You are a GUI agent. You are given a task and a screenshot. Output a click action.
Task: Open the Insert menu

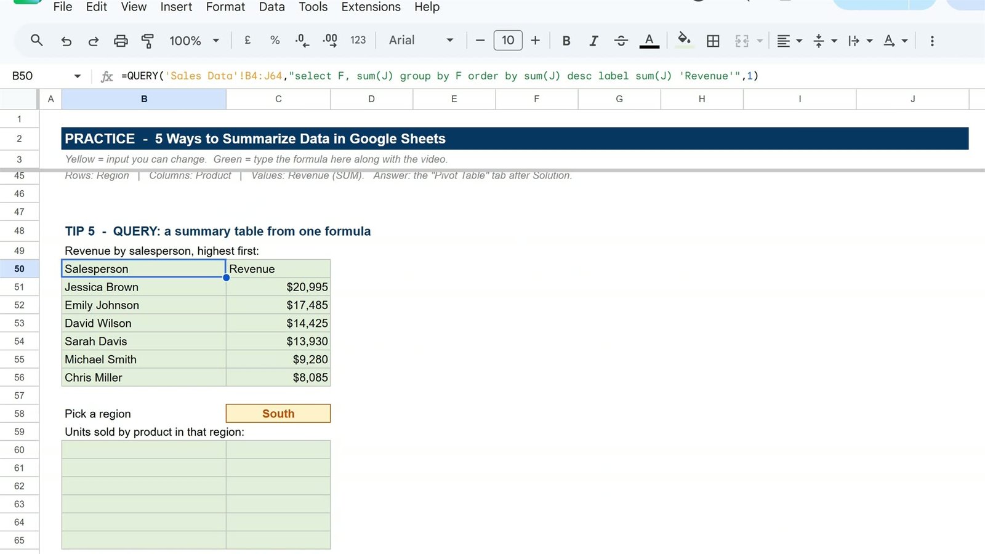(176, 7)
